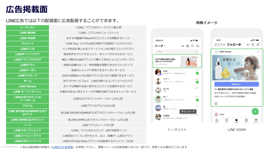The image size is (266, 150).
Task: Expand the トーク title dropdown arrow
Action: click(x=164, y=46)
